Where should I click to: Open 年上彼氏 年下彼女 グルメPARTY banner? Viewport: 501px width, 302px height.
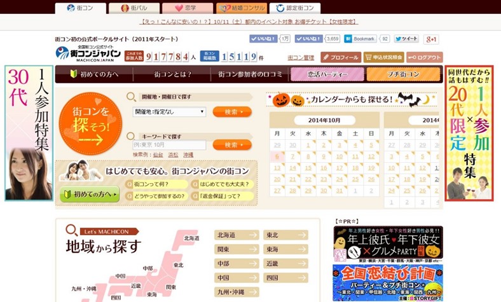388,244
